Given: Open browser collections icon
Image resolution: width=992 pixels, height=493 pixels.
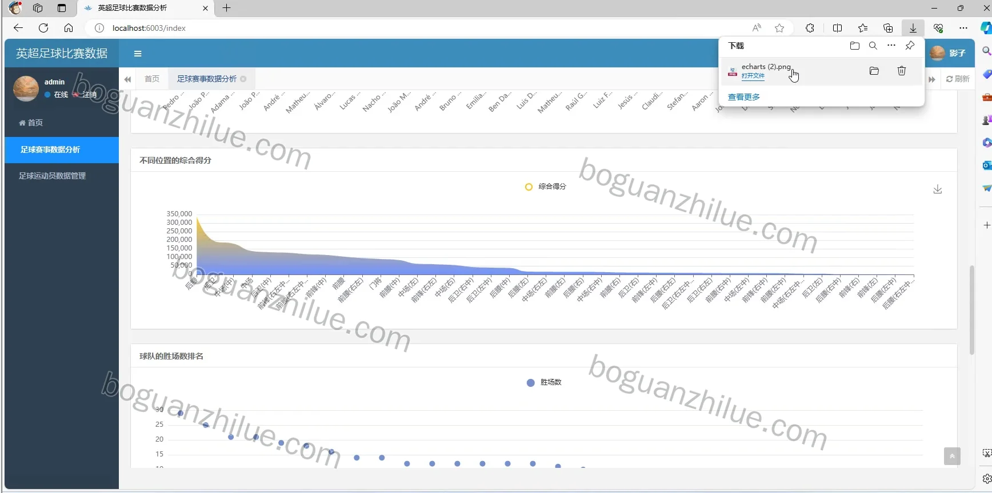Looking at the screenshot, I should [x=888, y=28].
